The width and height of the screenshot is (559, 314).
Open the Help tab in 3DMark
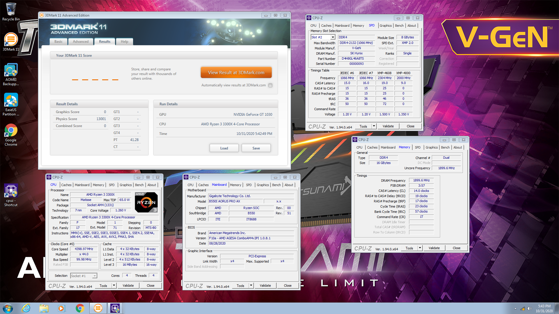125,42
